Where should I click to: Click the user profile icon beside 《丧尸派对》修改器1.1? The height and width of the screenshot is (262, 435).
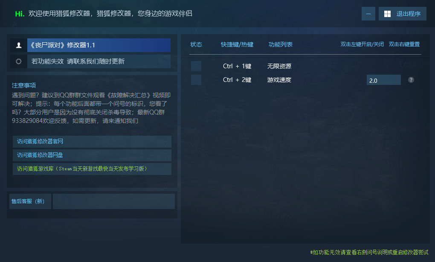click(19, 45)
